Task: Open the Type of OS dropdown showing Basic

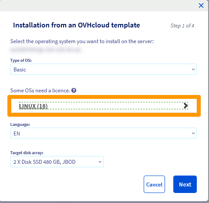Action: click(104, 69)
